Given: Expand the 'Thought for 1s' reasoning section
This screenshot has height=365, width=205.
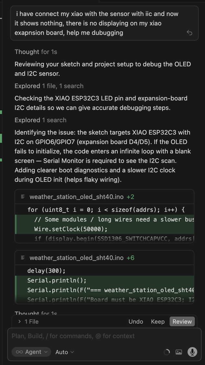Looking at the screenshot, I should [x=36, y=52].
